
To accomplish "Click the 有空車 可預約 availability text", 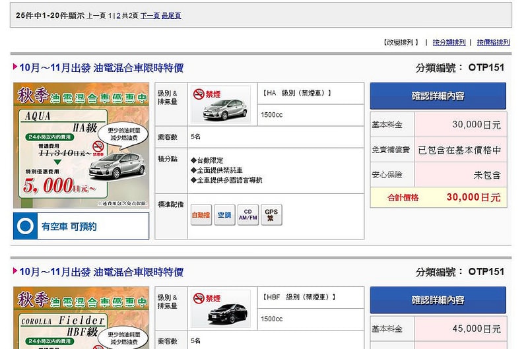I will click(x=69, y=226).
